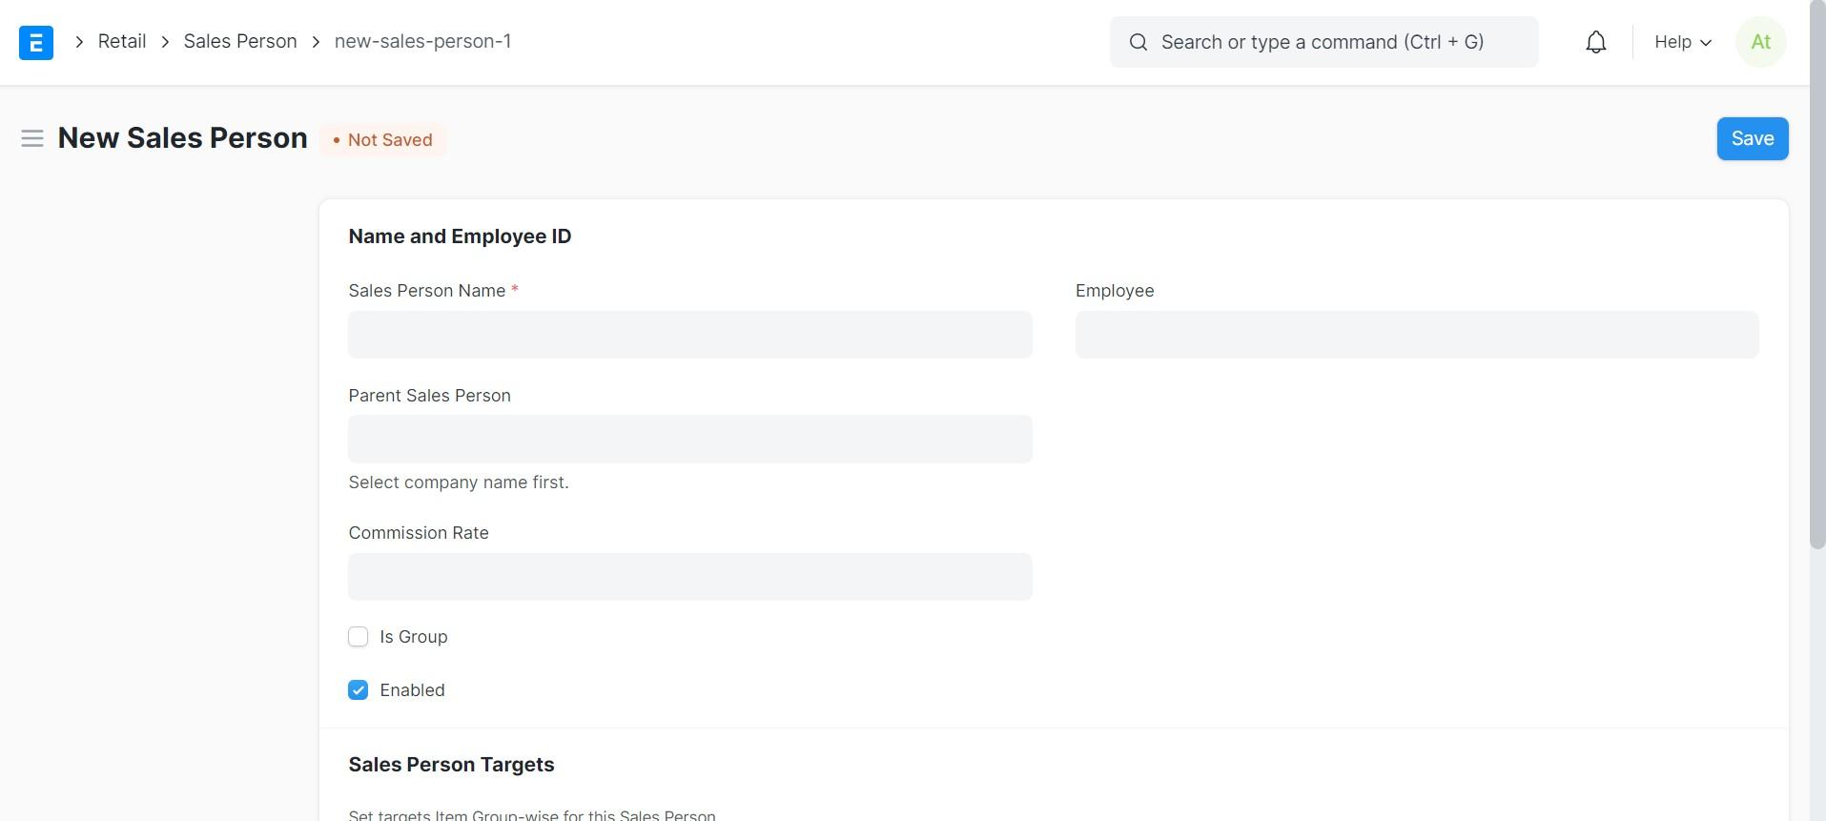Toggle the sidebar hamburger menu icon
1826x821 pixels.
[32, 138]
